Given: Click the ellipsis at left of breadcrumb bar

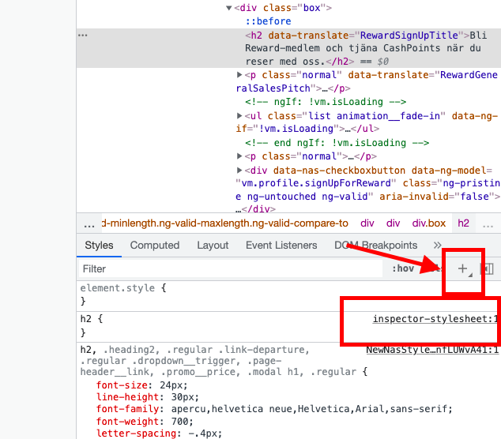Looking at the screenshot, I should [x=89, y=223].
